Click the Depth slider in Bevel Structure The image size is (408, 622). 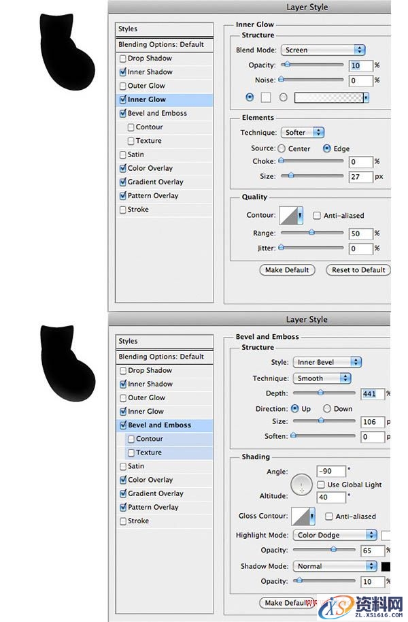pos(324,393)
